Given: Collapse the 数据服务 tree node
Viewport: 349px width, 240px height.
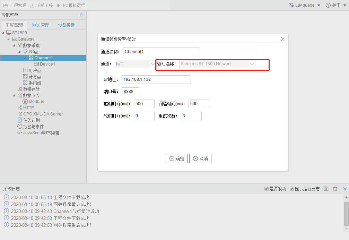Looking at the screenshot, I should 14,95.
